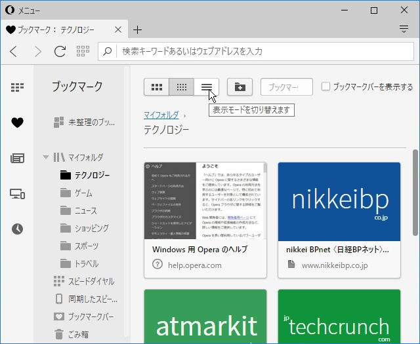Select 同期したスピードダイヤル item

(85, 299)
